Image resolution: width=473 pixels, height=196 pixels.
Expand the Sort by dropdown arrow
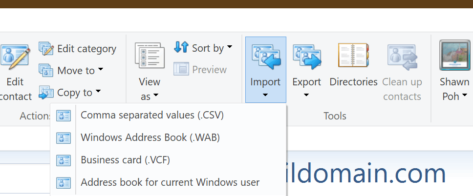click(230, 47)
